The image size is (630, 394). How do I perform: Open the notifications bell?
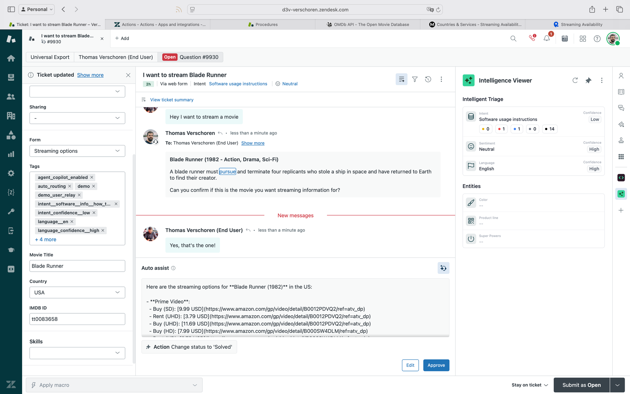click(547, 38)
